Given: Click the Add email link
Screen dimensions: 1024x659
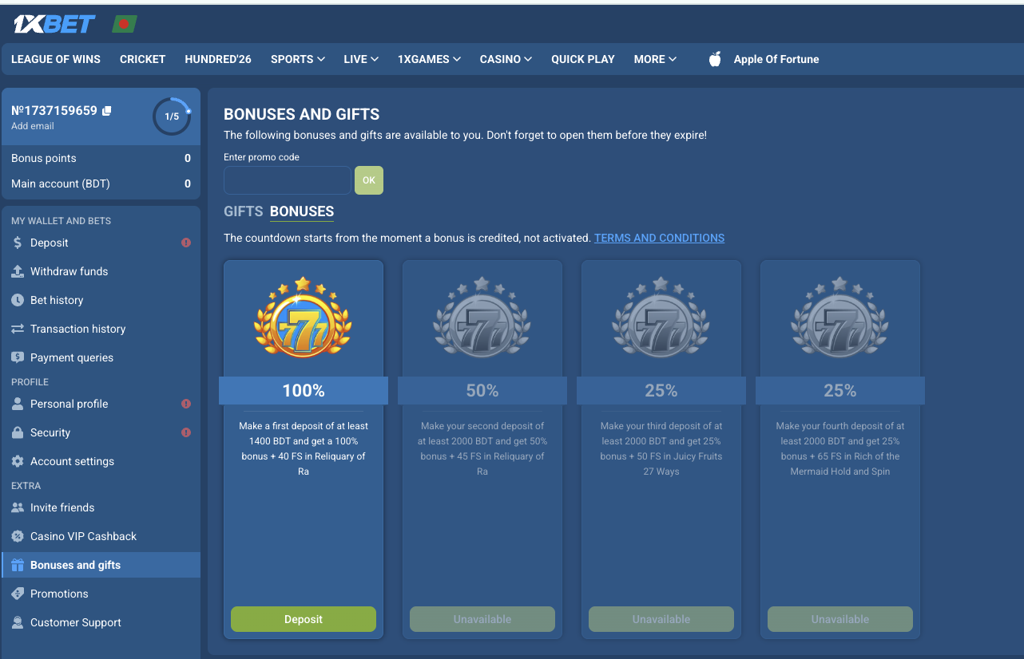Looking at the screenshot, I should (33, 126).
